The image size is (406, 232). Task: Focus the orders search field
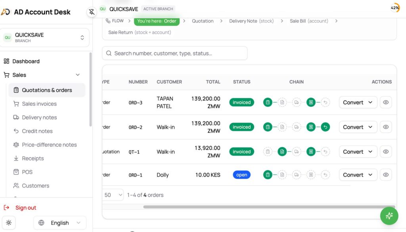[175, 53]
